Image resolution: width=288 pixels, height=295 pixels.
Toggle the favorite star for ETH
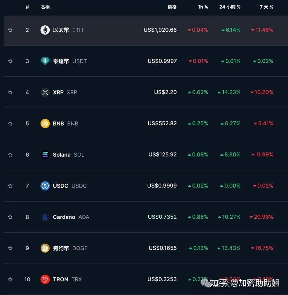pos(10,30)
